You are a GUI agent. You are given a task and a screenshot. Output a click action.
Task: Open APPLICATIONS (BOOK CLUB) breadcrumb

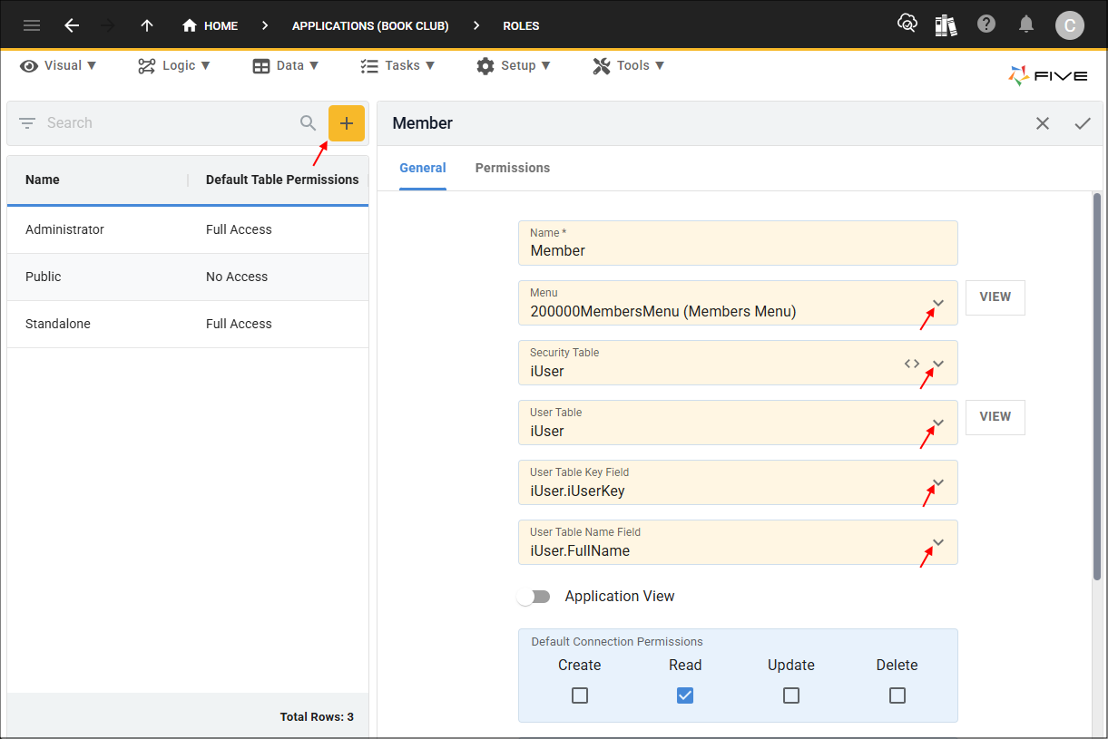[370, 25]
